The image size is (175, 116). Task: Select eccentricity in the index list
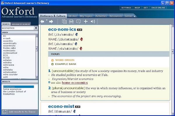click(x=9, y=46)
